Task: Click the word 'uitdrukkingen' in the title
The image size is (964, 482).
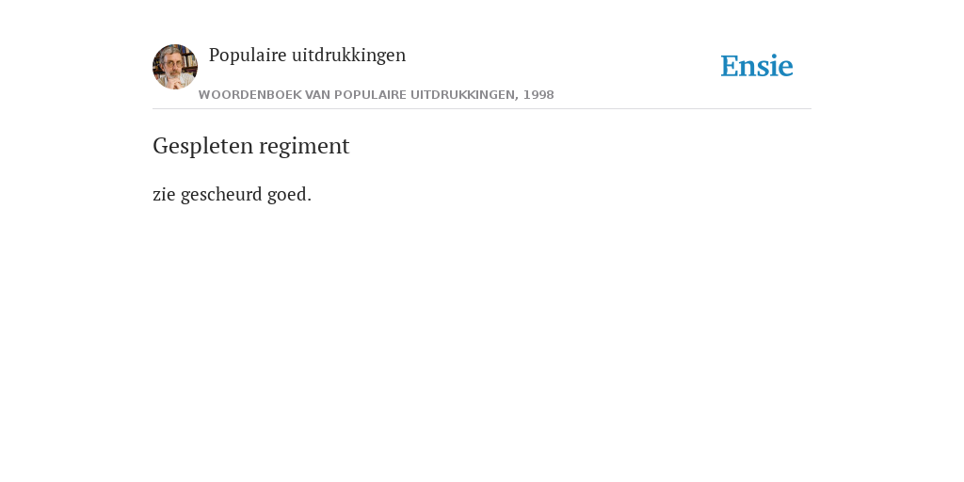Action: [x=348, y=56]
